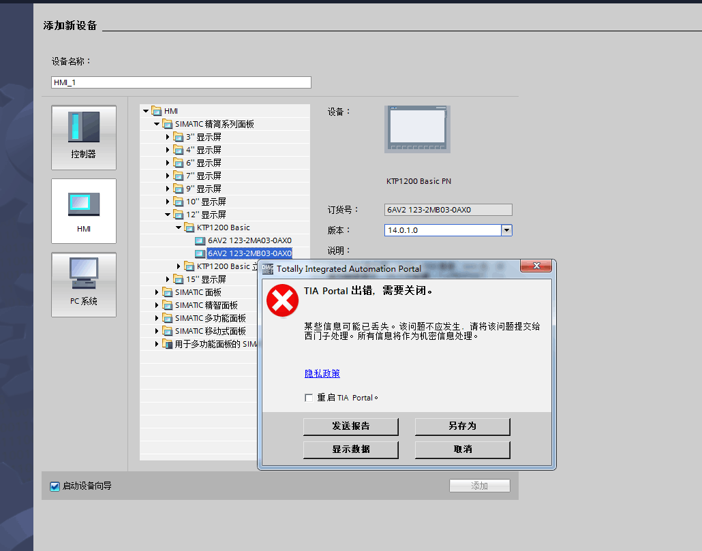
Task: Click the 发送报告 button
Action: point(351,426)
